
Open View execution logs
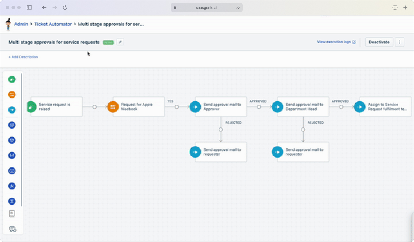click(335, 42)
